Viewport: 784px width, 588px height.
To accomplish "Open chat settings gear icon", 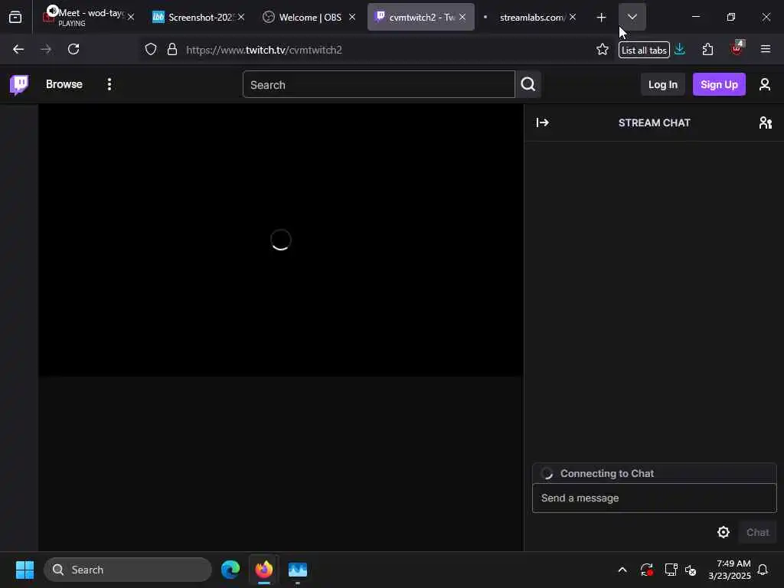I will point(723,533).
